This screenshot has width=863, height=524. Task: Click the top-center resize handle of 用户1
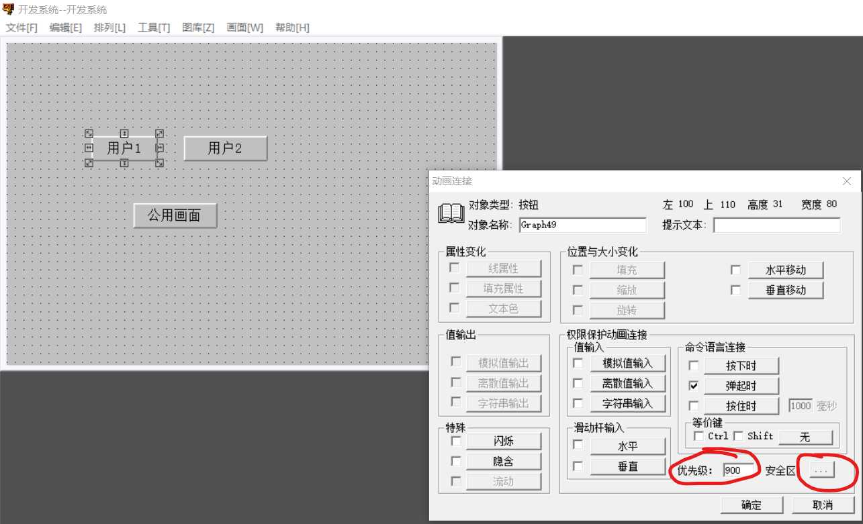(x=124, y=134)
